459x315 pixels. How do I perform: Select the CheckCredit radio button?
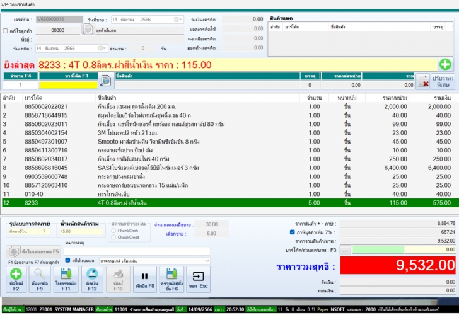(113, 237)
